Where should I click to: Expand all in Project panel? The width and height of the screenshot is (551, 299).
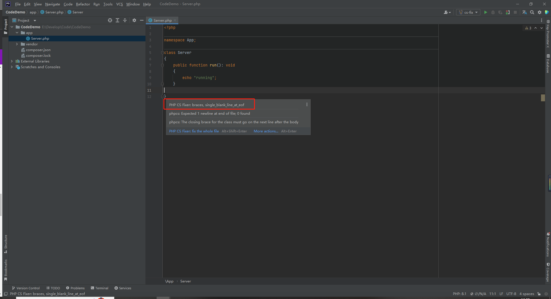coord(117,20)
